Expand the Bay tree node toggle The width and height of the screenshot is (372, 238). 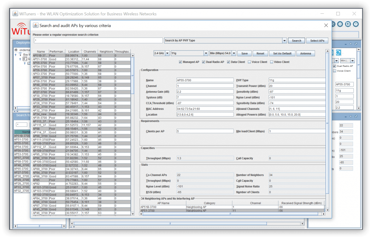pyautogui.click(x=16, y=55)
